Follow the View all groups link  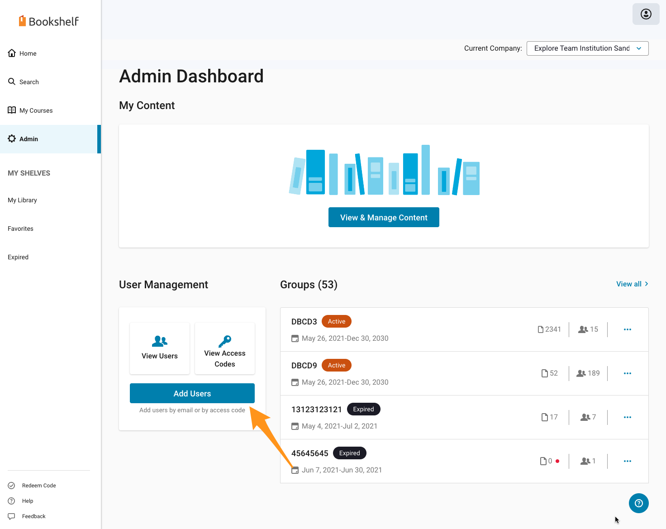pos(632,284)
